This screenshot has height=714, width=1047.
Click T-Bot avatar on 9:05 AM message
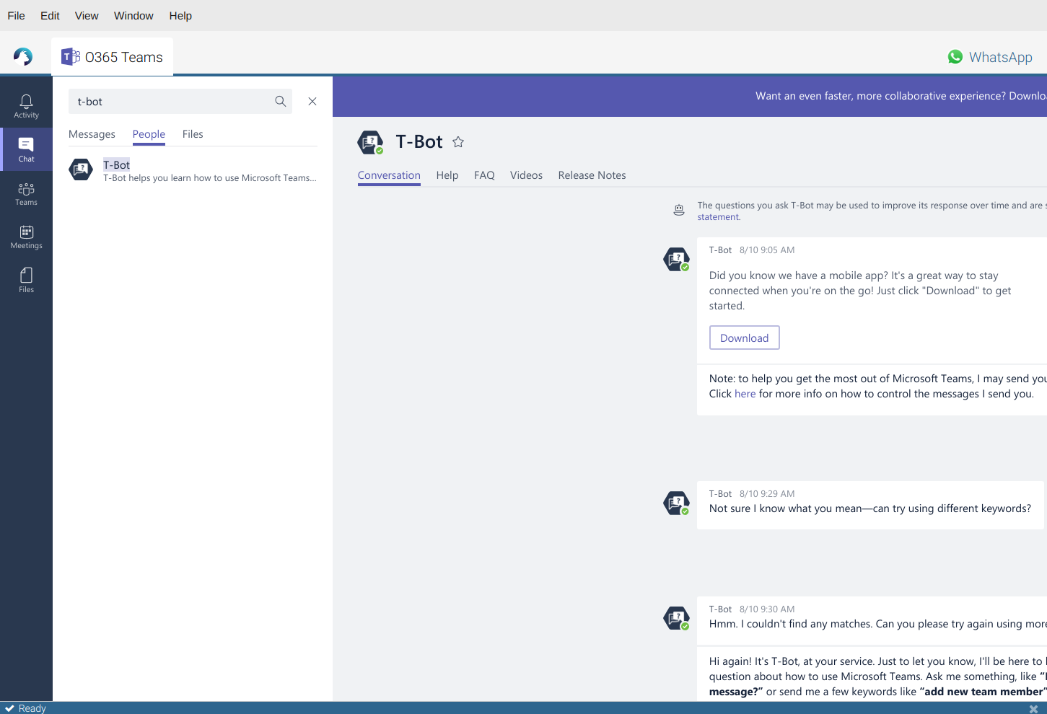point(677,259)
